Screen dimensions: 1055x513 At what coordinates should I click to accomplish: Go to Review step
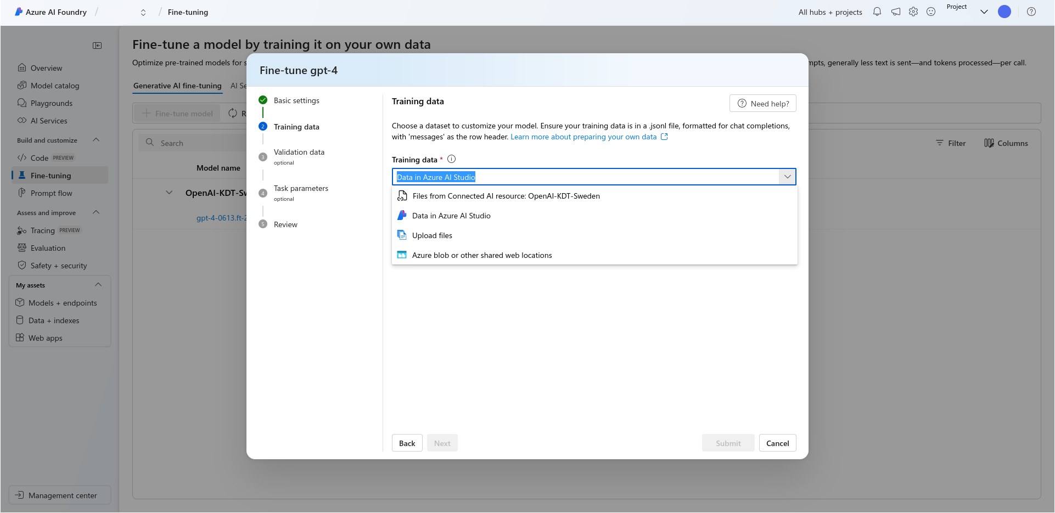285,224
